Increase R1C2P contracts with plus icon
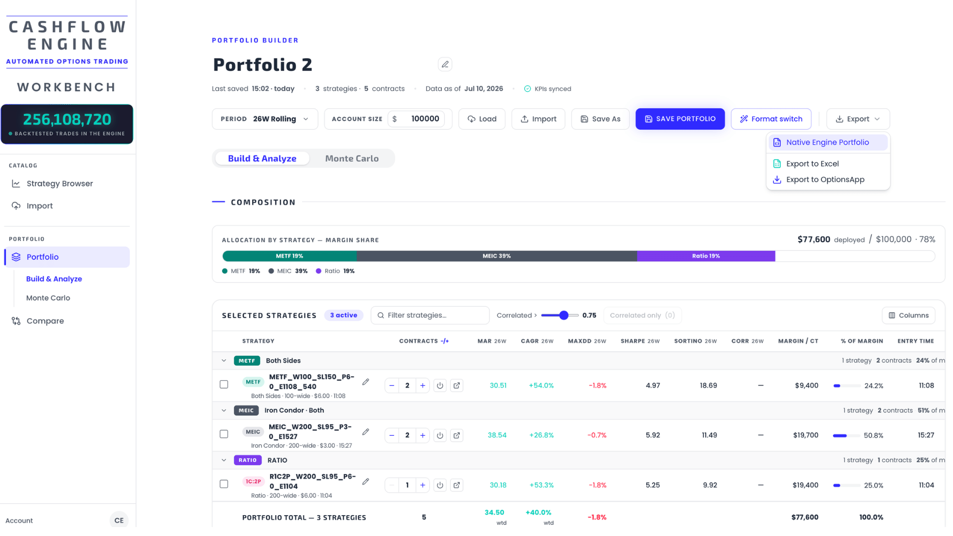The height and width of the screenshot is (536, 953). [422, 485]
